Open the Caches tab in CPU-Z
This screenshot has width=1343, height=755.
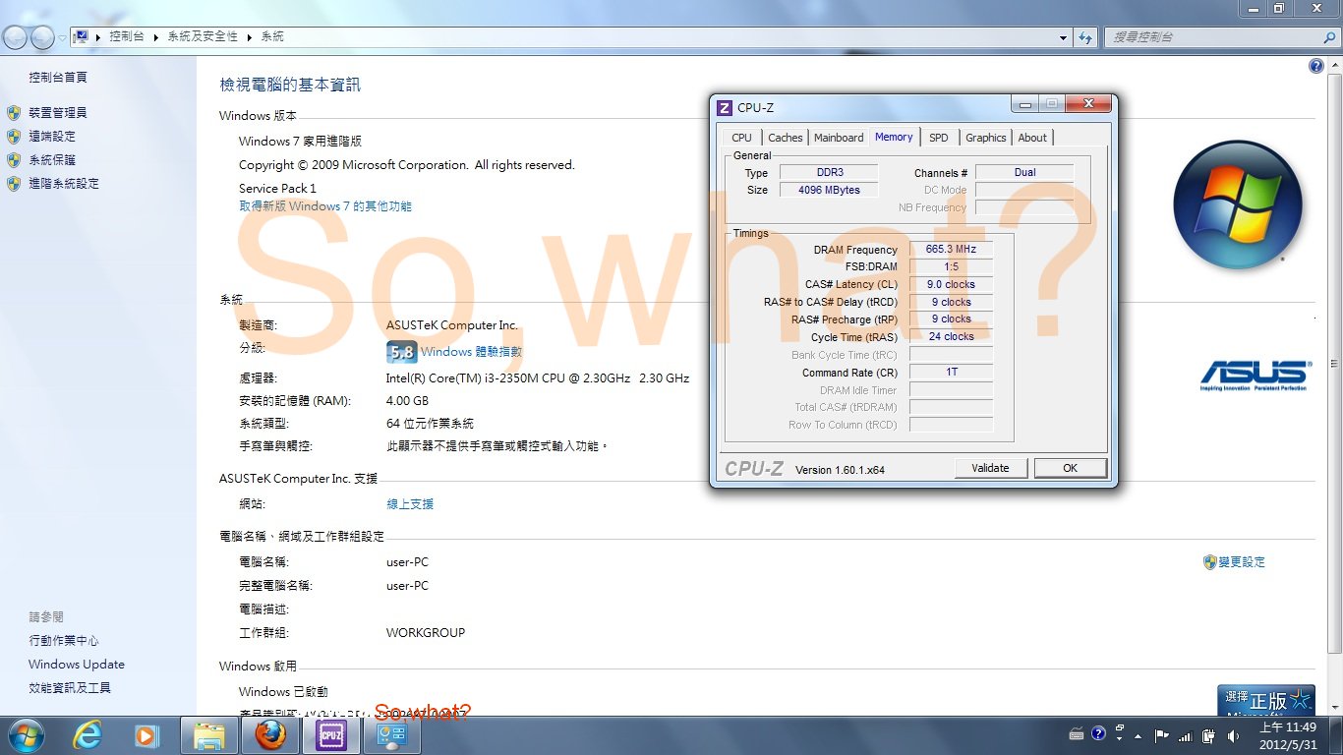[785, 138]
